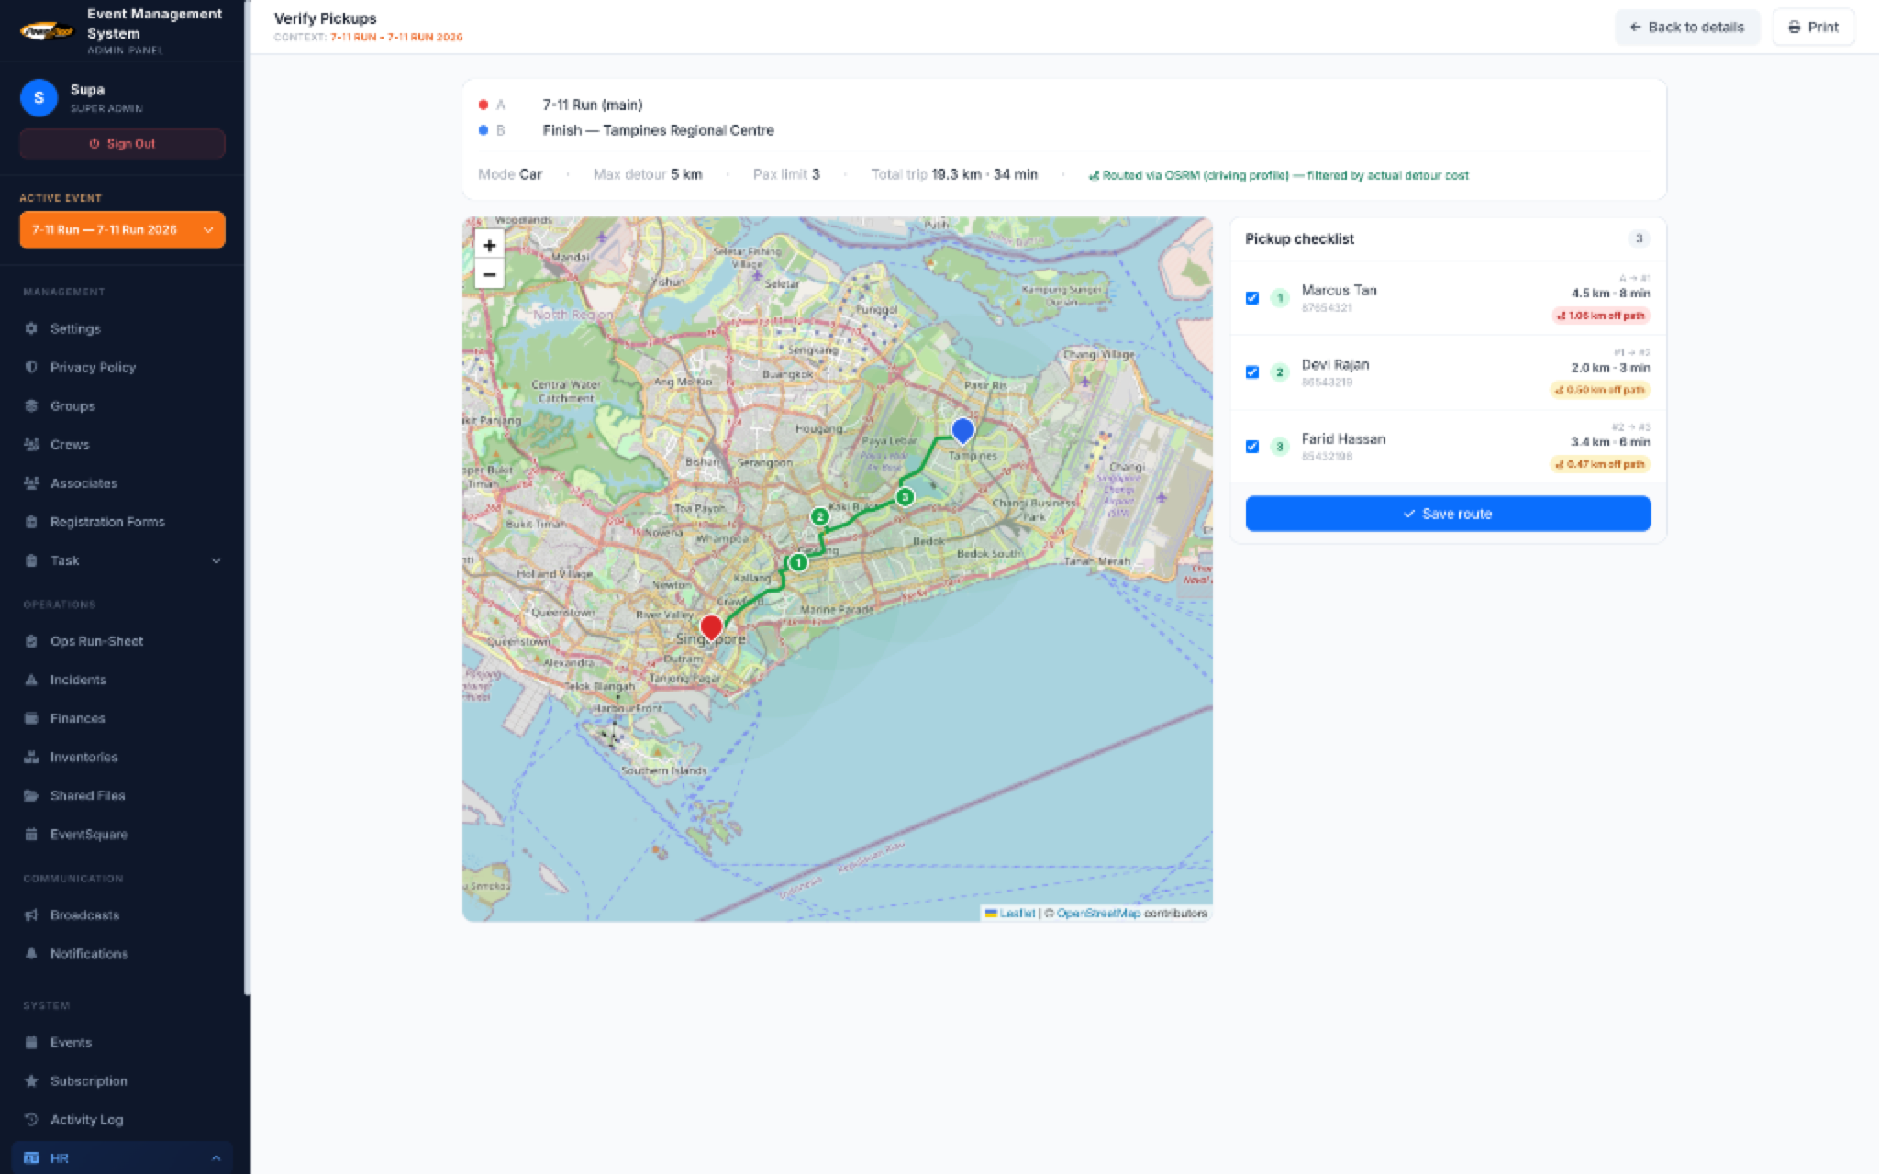Open Ops Run-Sheet page

(x=122, y=641)
